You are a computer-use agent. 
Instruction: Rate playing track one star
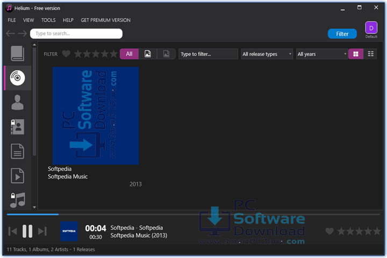click(341, 231)
